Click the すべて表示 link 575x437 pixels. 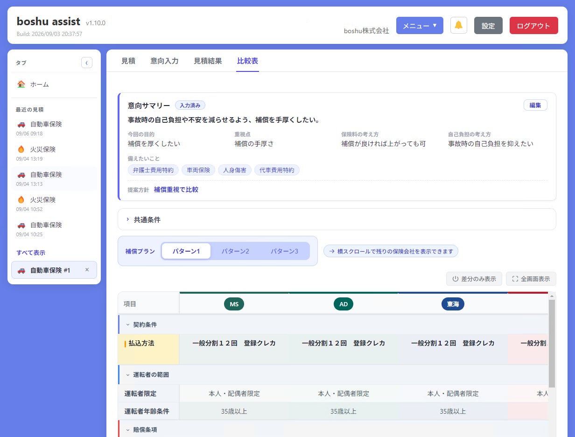pyautogui.click(x=31, y=253)
